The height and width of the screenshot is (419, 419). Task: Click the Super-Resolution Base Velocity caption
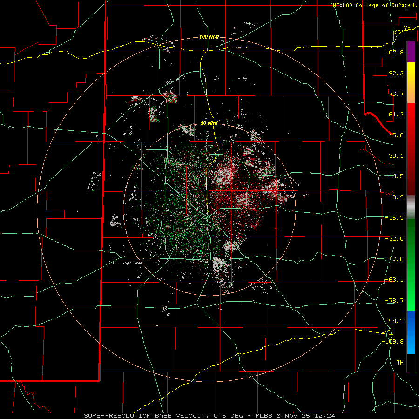(x=209, y=416)
